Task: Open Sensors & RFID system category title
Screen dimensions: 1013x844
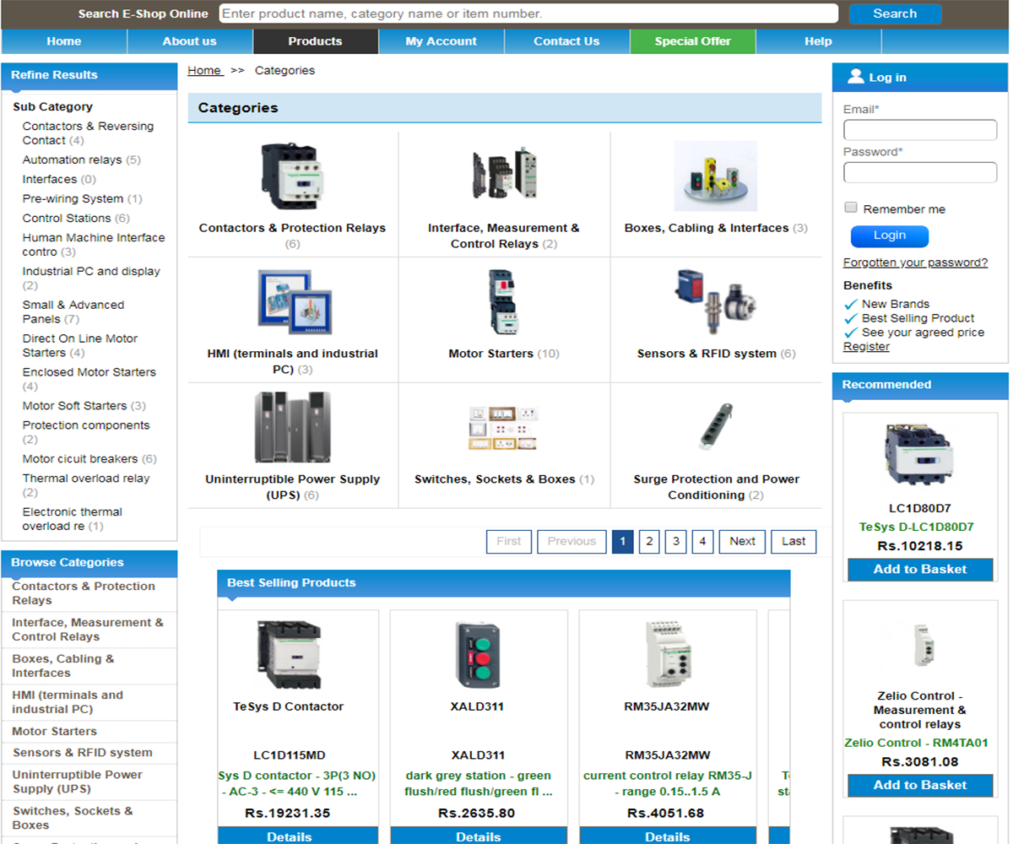Action: 716,354
